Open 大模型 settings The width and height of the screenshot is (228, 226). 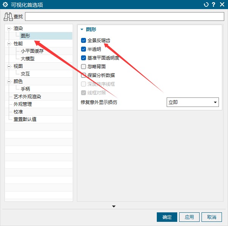[x=28, y=58]
